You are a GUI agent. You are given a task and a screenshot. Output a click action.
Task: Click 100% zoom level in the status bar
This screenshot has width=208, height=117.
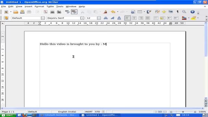[202, 112]
